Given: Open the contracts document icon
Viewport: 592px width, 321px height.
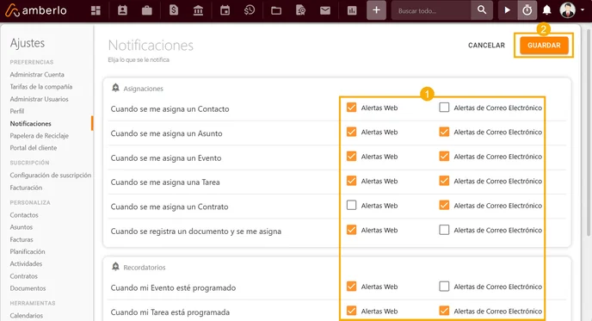Looking at the screenshot, I should tap(300, 10).
